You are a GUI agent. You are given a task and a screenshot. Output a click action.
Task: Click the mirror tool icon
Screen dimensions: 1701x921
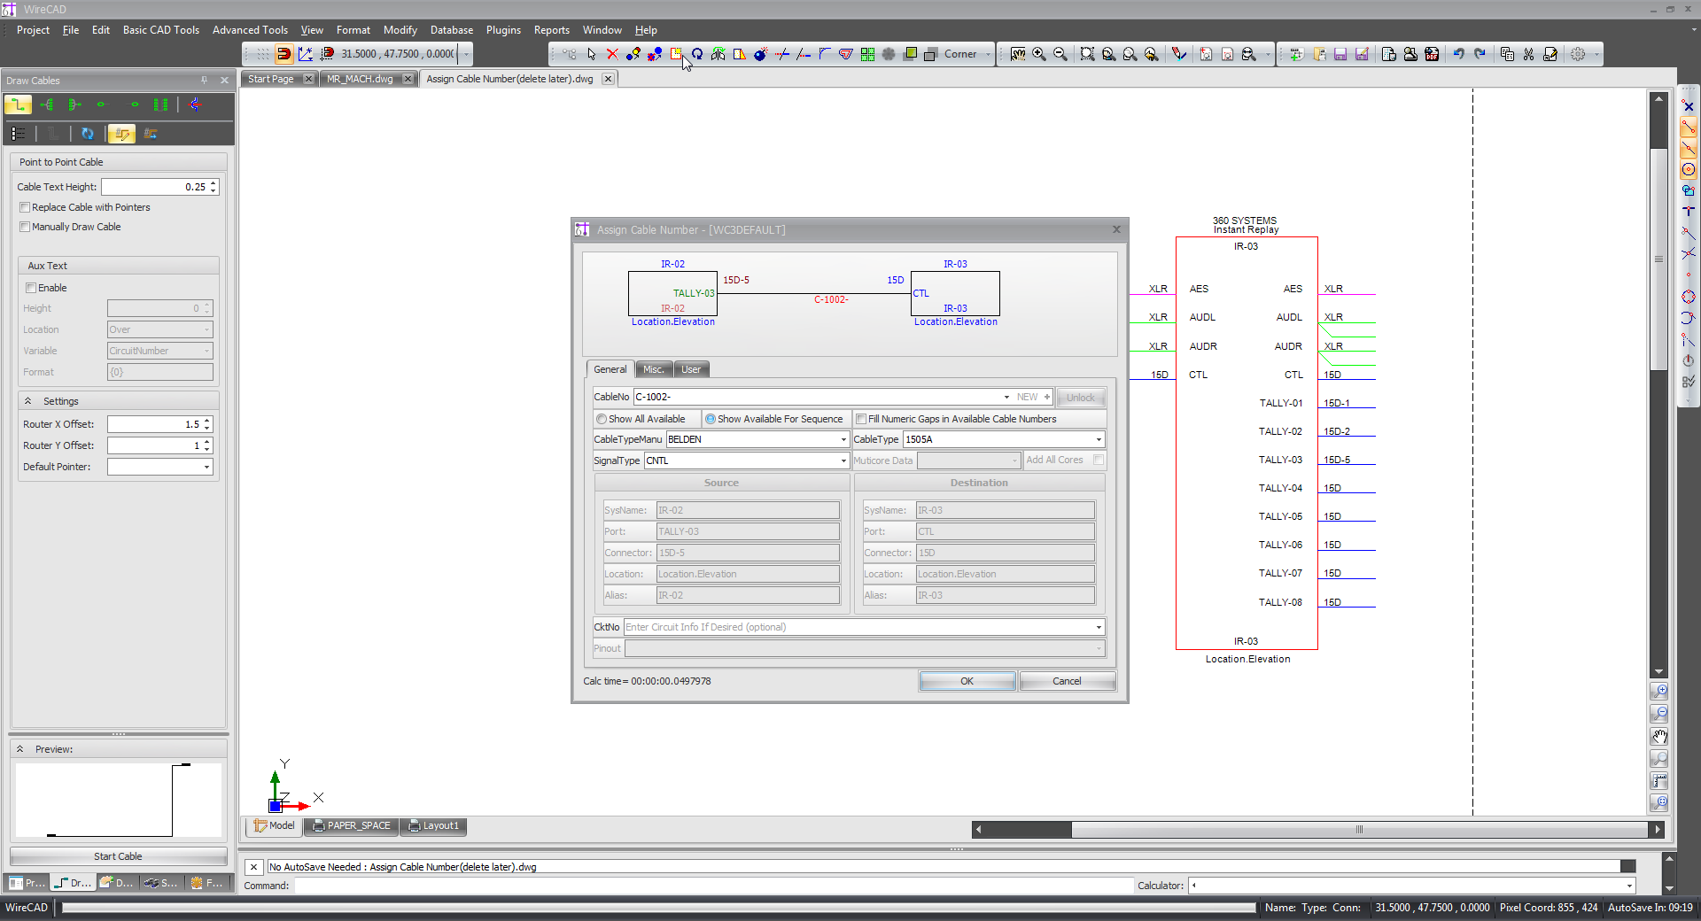(718, 54)
